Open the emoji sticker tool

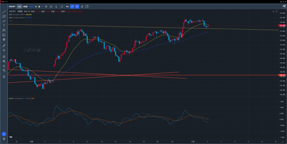4,40
